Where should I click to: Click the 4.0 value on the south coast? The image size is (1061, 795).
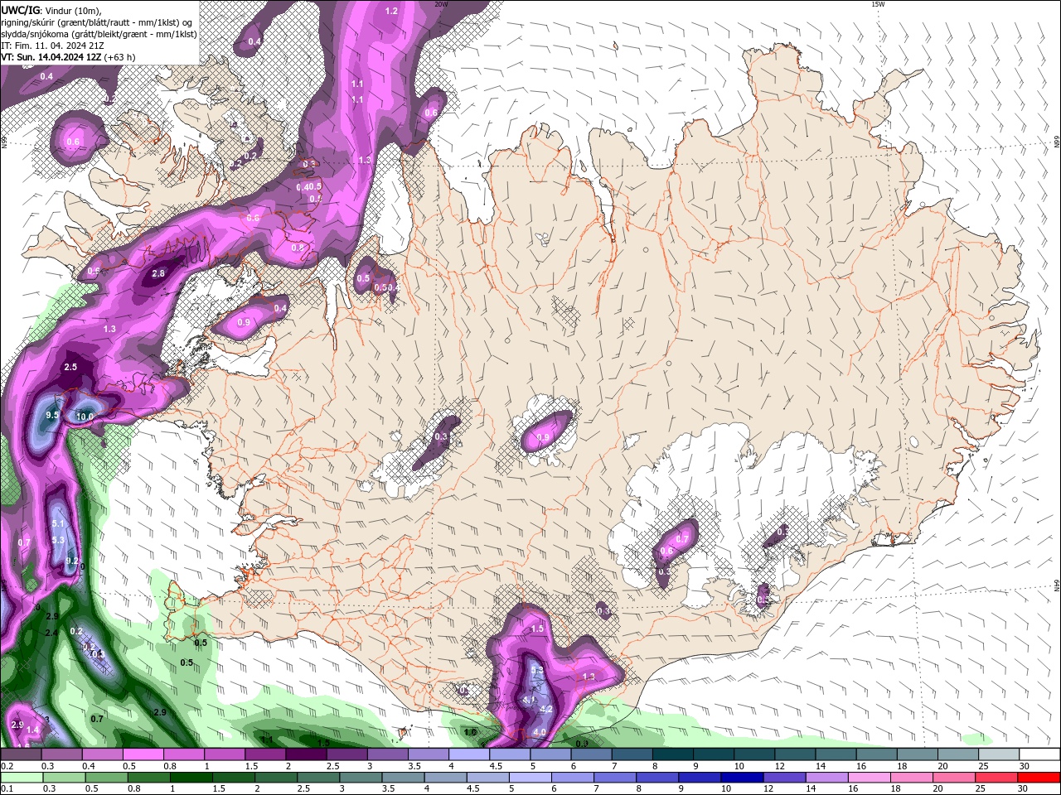(x=540, y=732)
